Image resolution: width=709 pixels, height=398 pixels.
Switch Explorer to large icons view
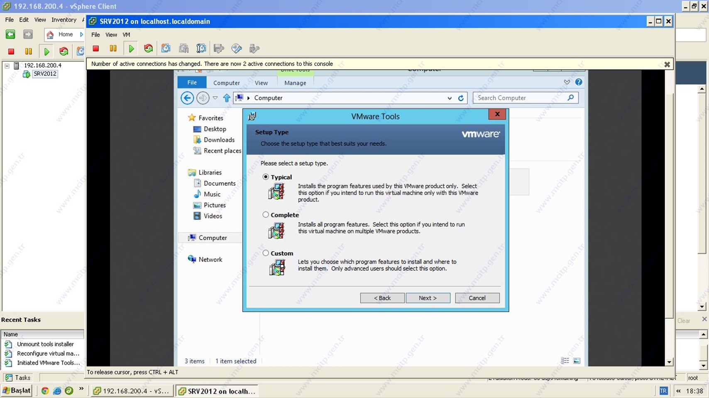[577, 361]
